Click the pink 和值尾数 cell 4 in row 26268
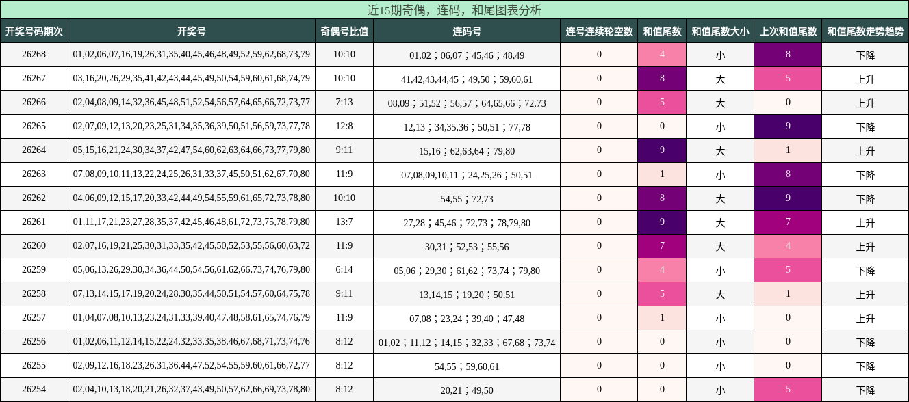Viewport: 909px width, 402px height. (662, 55)
